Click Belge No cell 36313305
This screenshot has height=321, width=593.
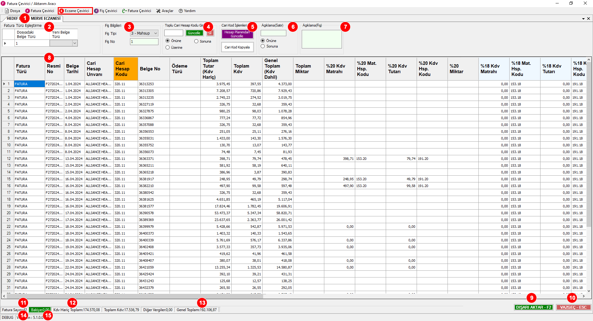(154, 91)
